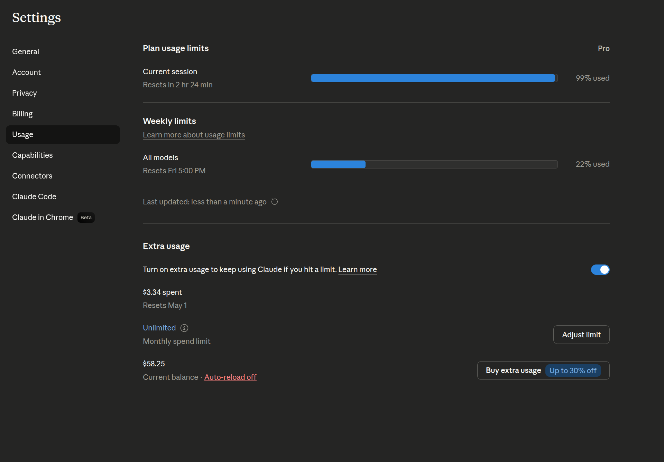Click the All models weekly usage bar
664x462 pixels.
point(434,164)
